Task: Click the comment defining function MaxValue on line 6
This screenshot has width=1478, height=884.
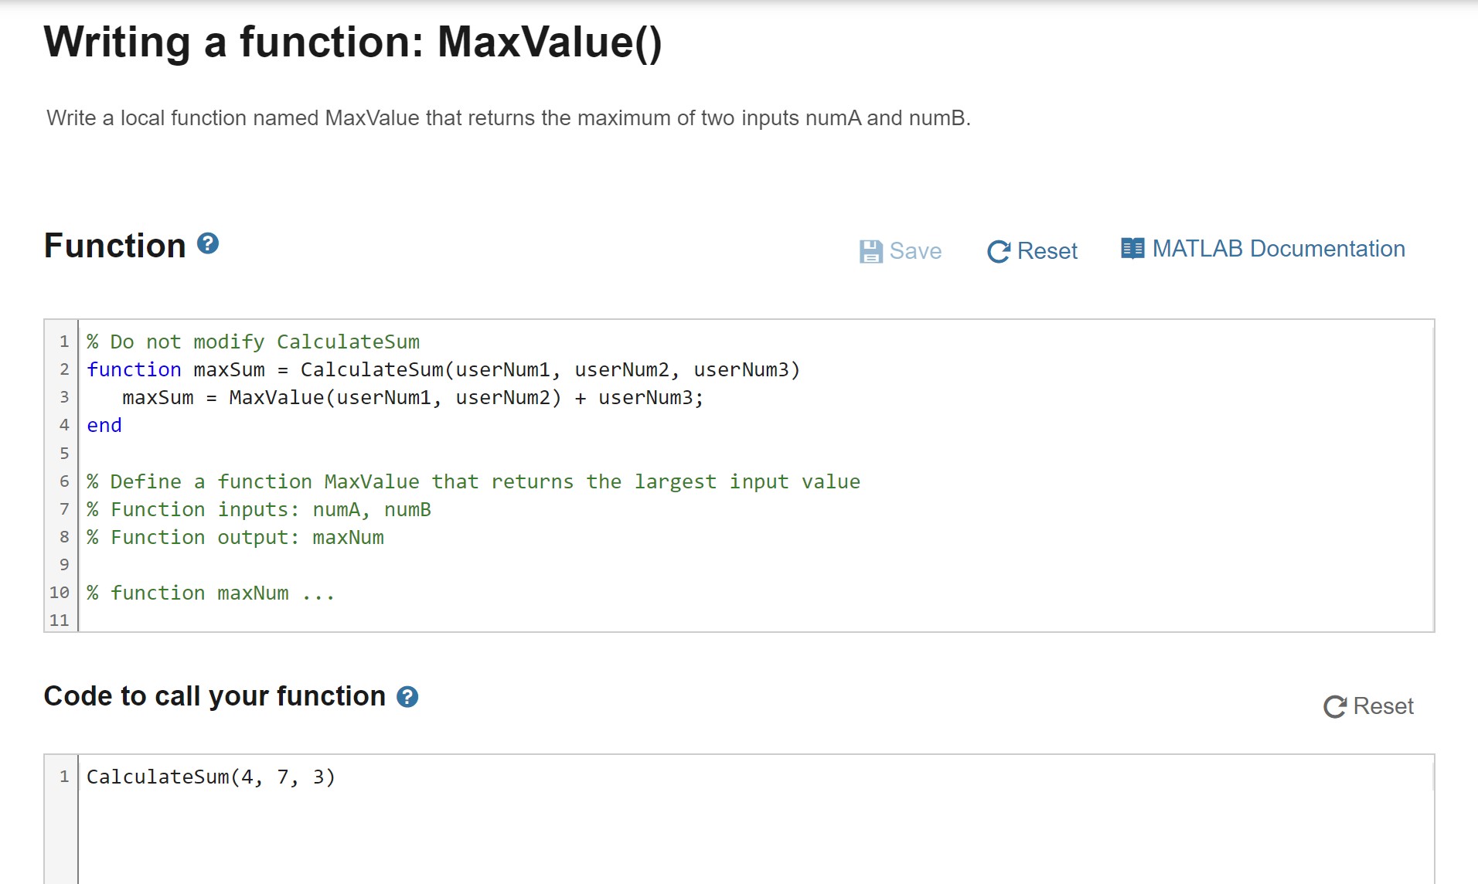Action: pos(473,481)
